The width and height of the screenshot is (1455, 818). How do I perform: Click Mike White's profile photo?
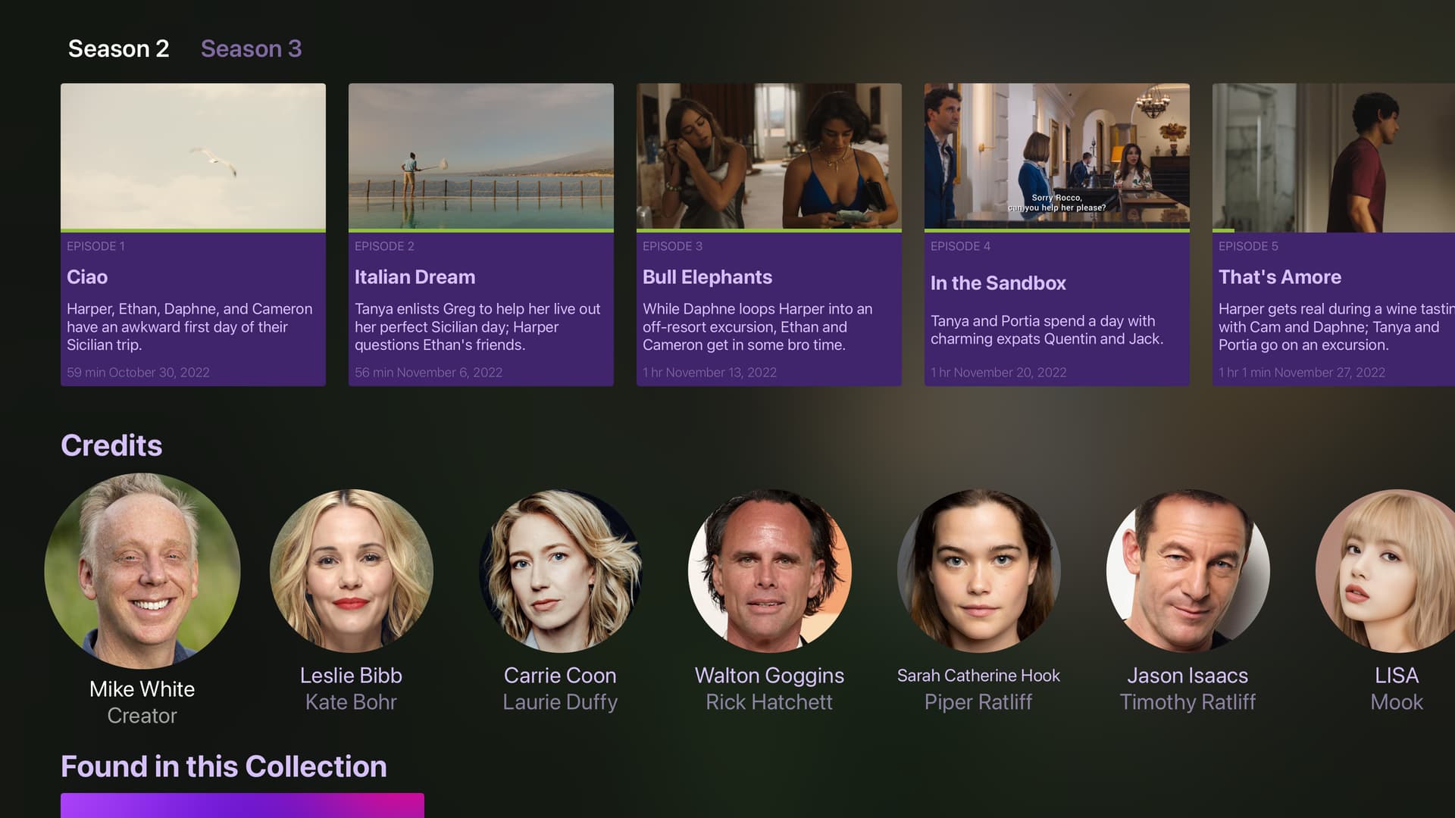(x=142, y=571)
